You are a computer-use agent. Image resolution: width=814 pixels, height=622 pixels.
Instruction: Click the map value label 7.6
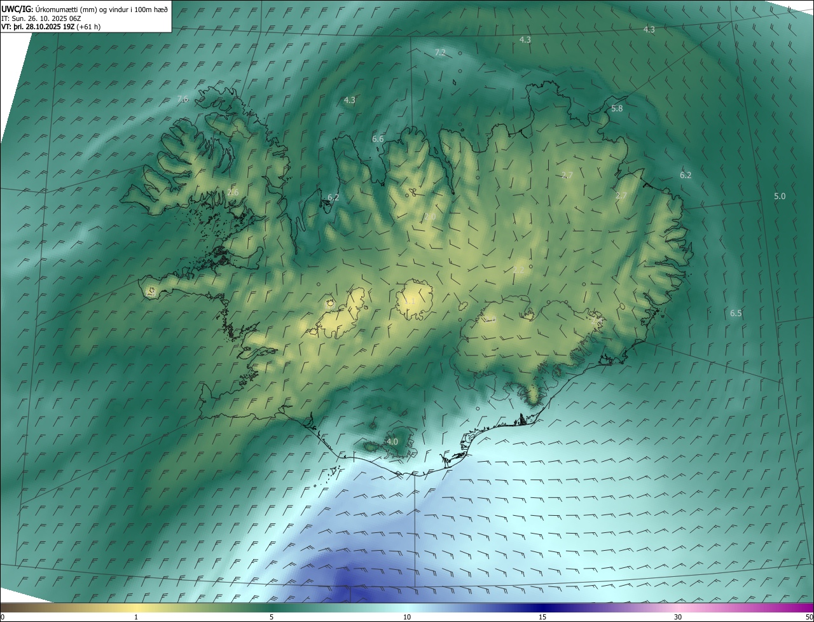coord(183,99)
